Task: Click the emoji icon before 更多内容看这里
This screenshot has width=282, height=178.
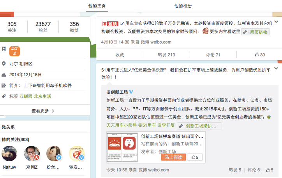Action: [x=205, y=31]
